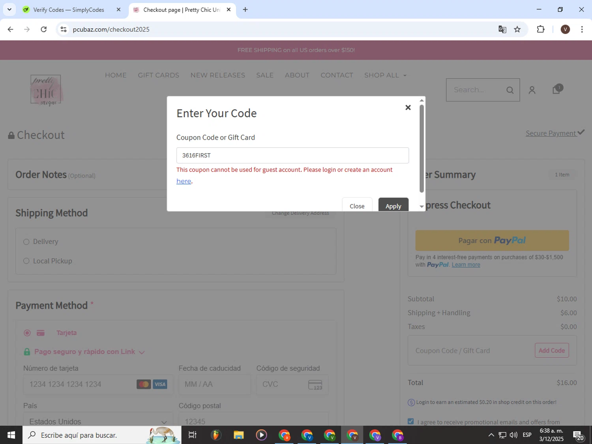Open a new browser tab

245,9
